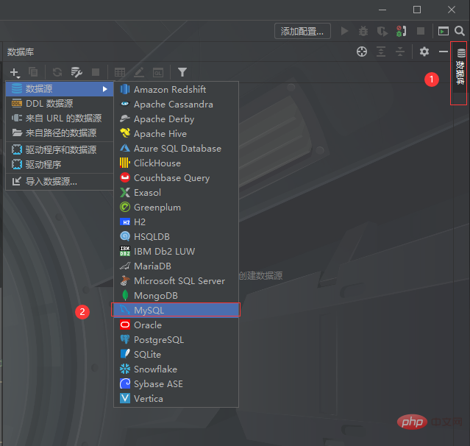Expand the 数据源 submenu entry

59,89
